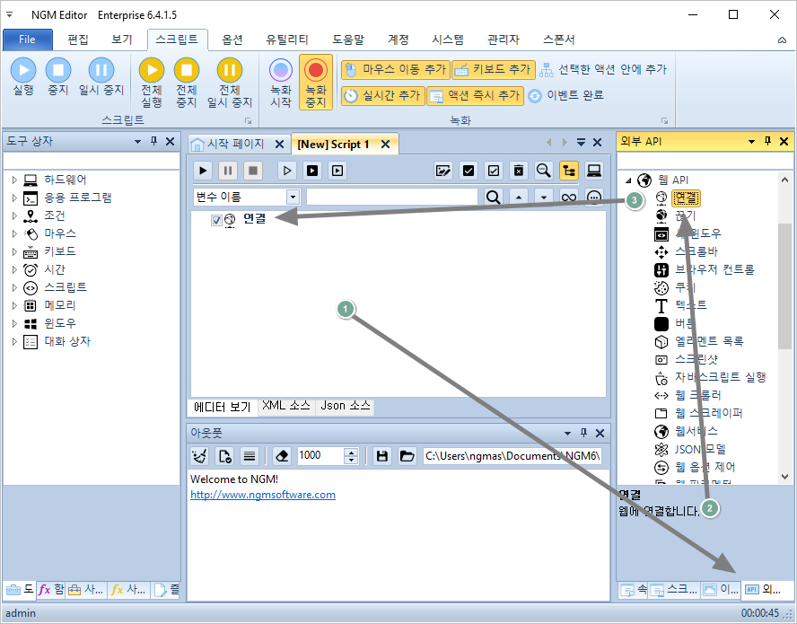797x624 pixels.
Task: Toggle the highlighted tree view icon
Action: pyautogui.click(x=569, y=171)
